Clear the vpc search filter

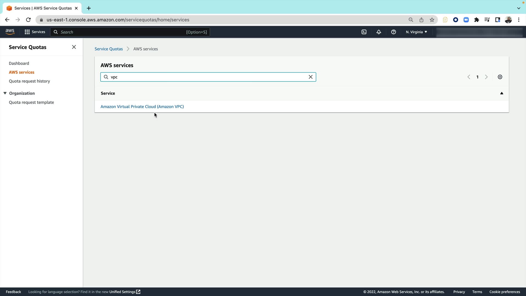[310, 77]
